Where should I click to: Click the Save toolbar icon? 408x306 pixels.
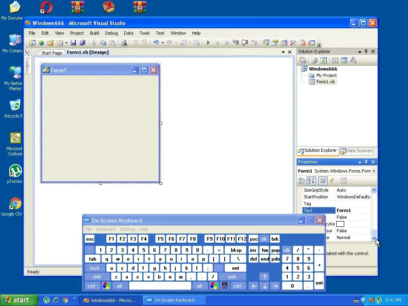pyautogui.click(x=73, y=43)
